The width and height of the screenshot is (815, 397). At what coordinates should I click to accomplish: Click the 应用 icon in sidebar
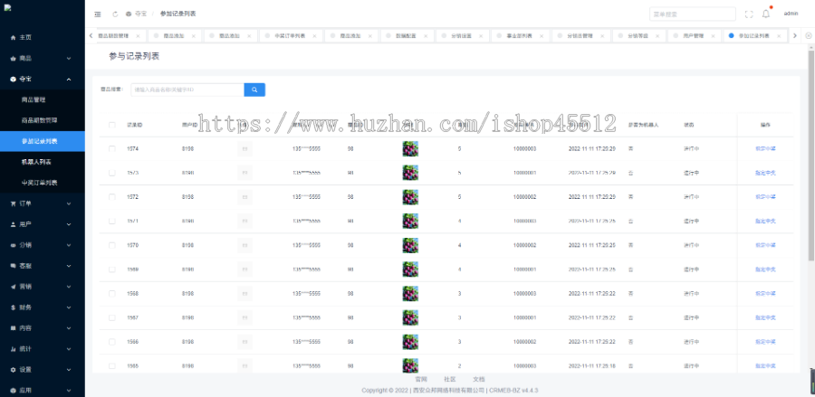[13, 391]
